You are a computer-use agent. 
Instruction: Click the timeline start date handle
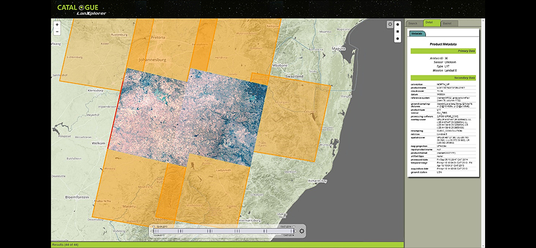pyautogui.click(x=154, y=227)
